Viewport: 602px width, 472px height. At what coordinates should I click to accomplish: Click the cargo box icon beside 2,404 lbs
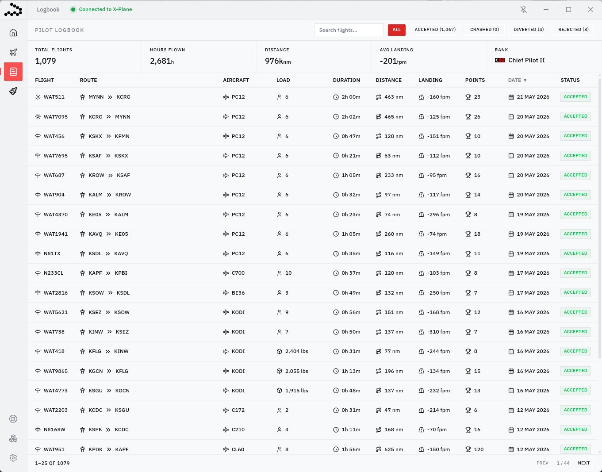(x=280, y=352)
